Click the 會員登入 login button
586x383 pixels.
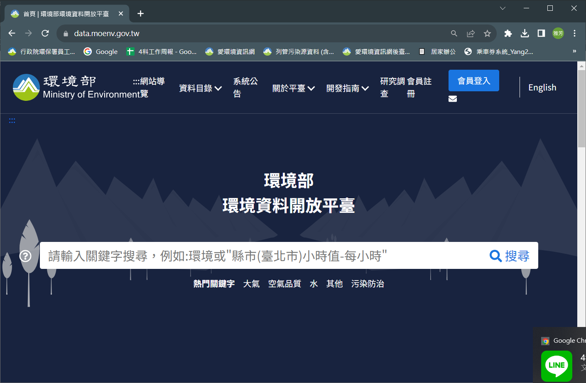tap(473, 81)
